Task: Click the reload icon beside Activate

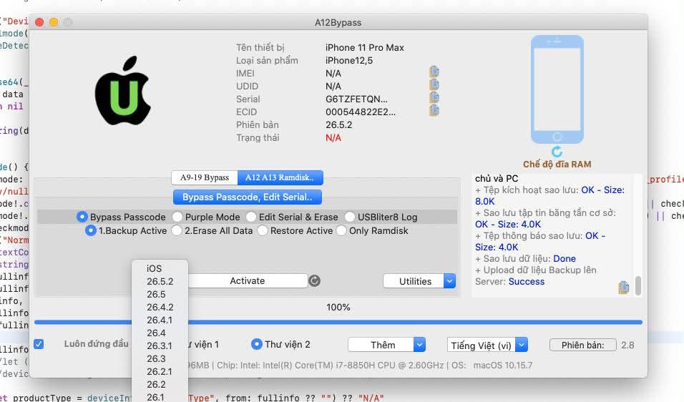Action: click(x=315, y=281)
